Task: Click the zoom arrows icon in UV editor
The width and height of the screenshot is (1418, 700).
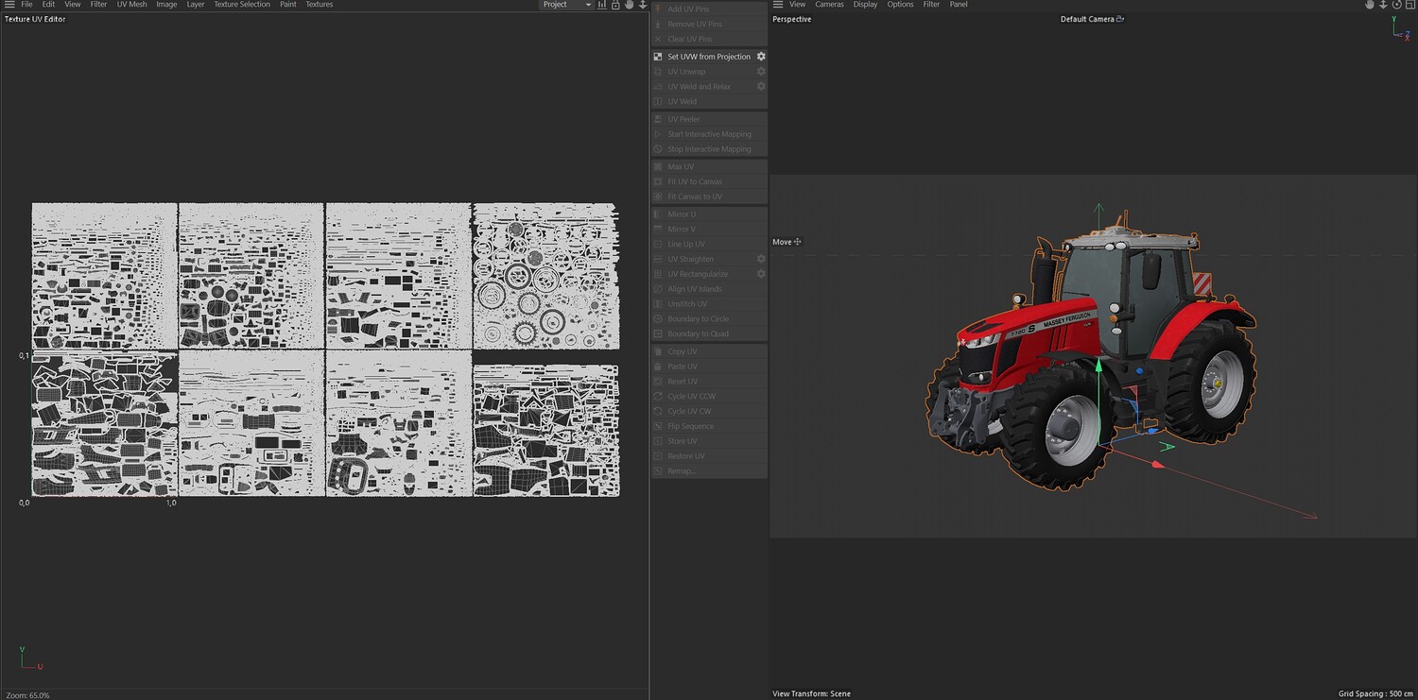Action: (642, 5)
